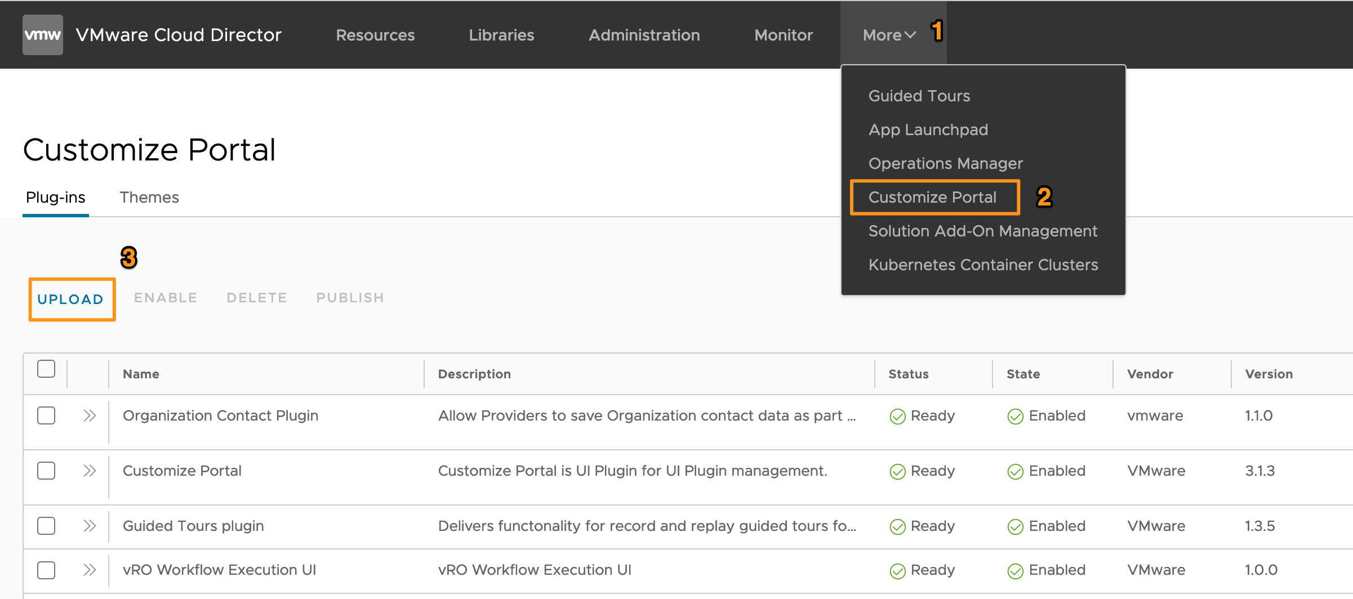Select Operations Manager in the More menu

946,163
